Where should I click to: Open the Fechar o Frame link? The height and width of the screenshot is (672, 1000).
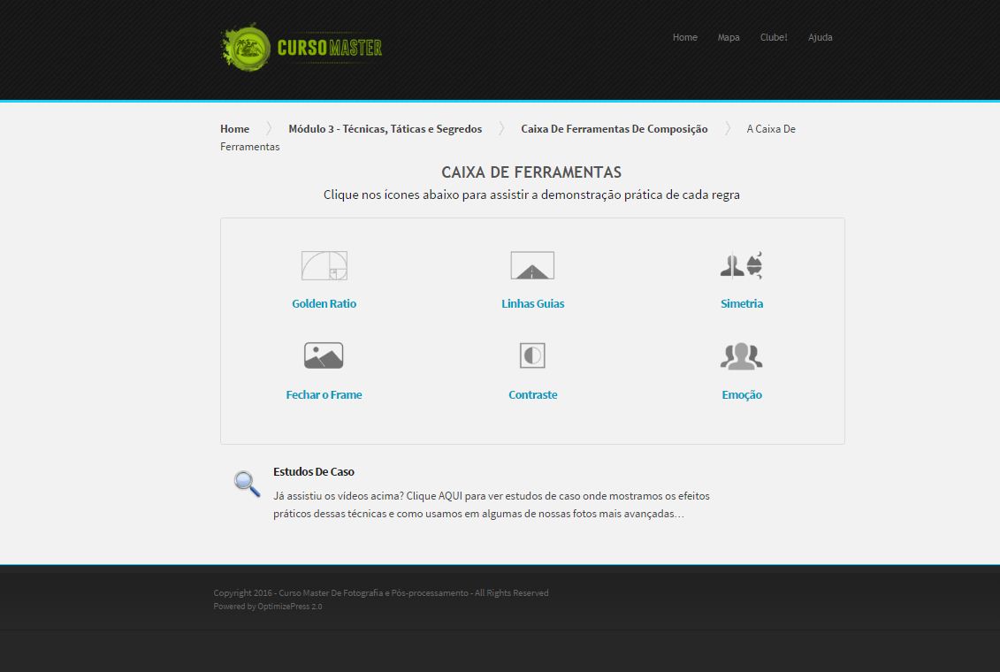pos(324,395)
